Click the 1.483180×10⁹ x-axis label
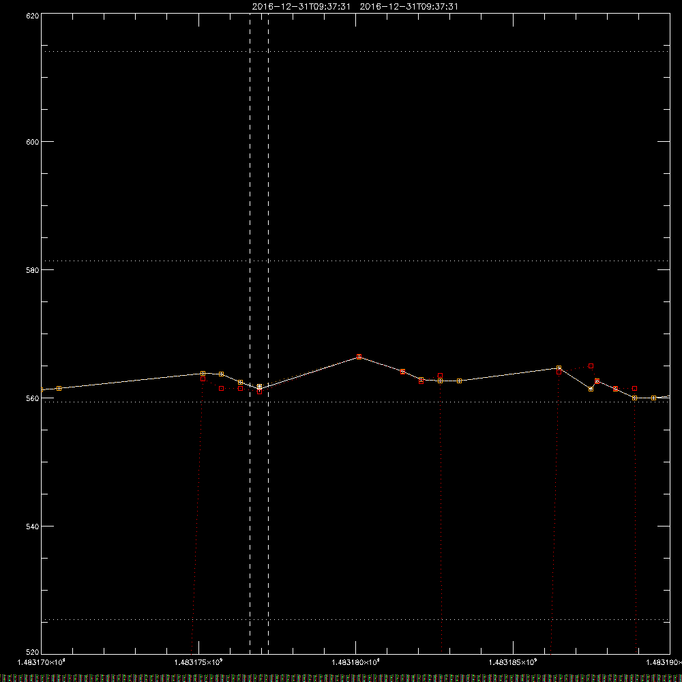The image size is (682, 682). (356, 662)
